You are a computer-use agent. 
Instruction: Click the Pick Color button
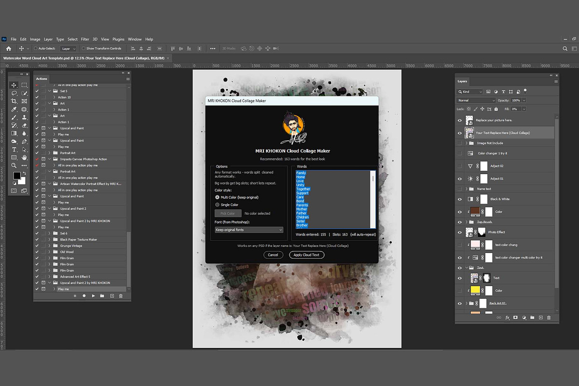point(228,213)
